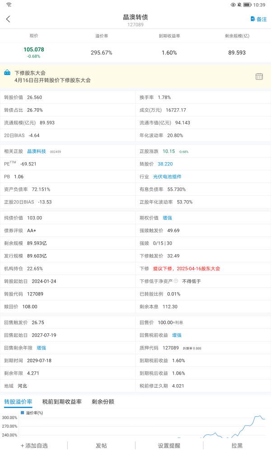Tap the 溢价率 value 295.67%
Viewport: 271px width, 453px height.
pos(102,53)
